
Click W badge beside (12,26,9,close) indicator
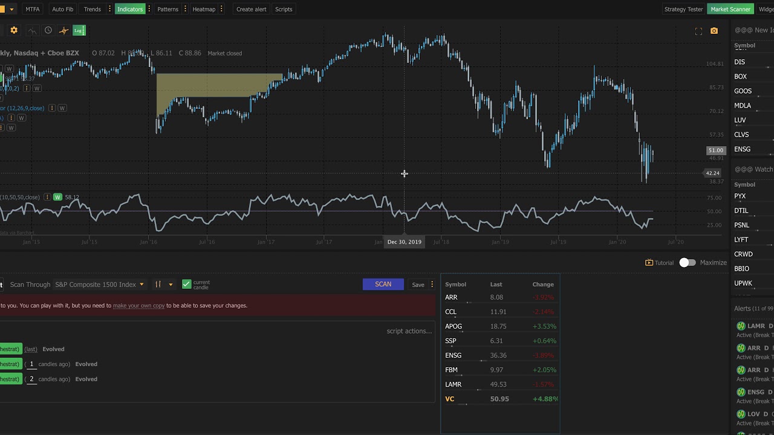click(62, 108)
